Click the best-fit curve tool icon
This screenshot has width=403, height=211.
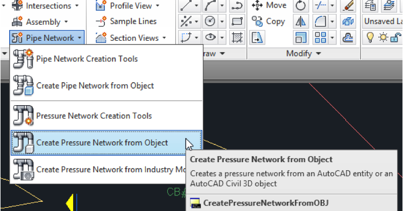pos(186,38)
